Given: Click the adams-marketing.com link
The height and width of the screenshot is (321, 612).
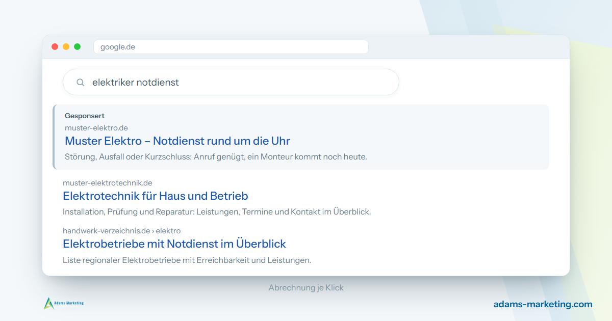Looking at the screenshot, I should point(543,304).
